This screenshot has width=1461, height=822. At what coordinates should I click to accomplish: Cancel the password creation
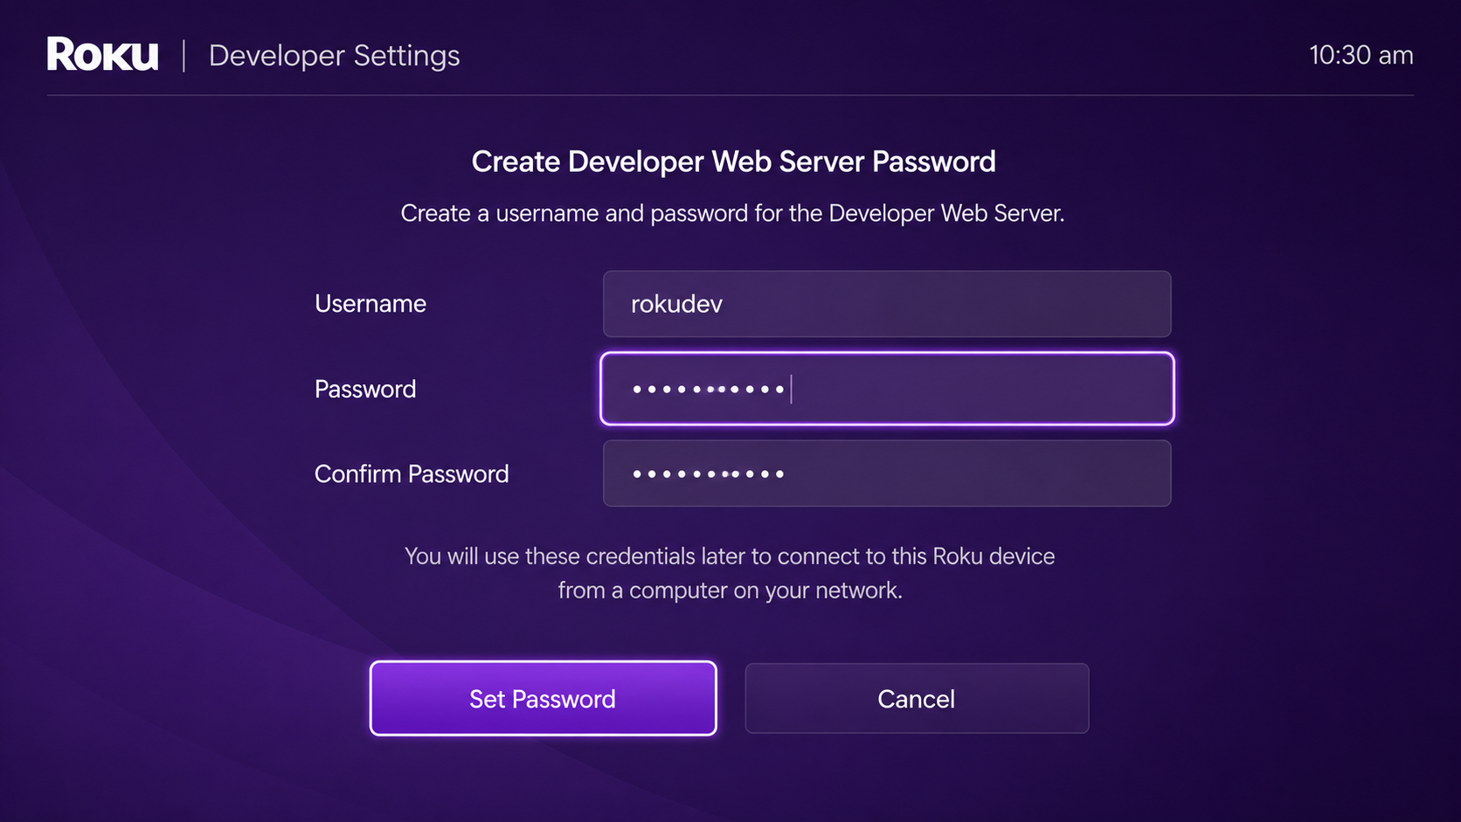917,698
